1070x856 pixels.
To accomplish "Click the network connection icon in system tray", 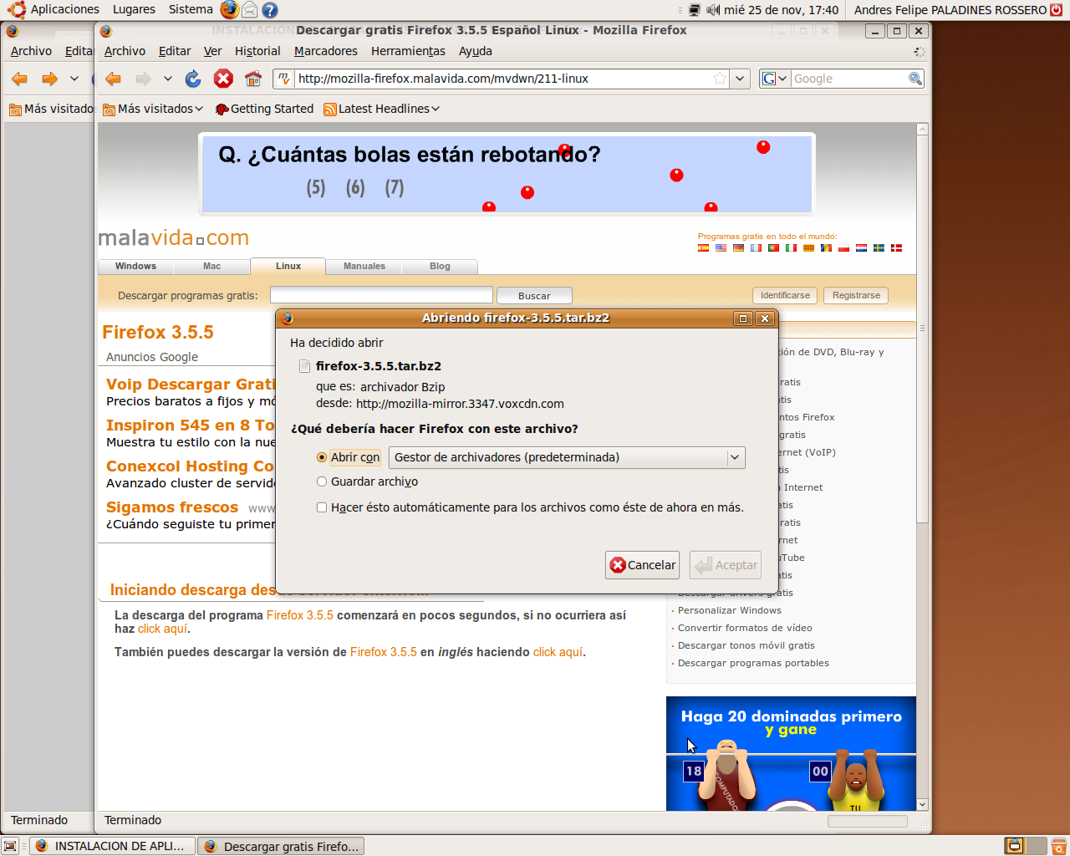I will tap(694, 10).
